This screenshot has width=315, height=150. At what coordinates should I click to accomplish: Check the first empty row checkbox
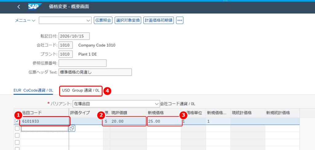tap(17, 128)
